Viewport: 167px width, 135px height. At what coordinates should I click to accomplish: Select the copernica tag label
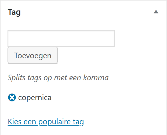pos(35,97)
